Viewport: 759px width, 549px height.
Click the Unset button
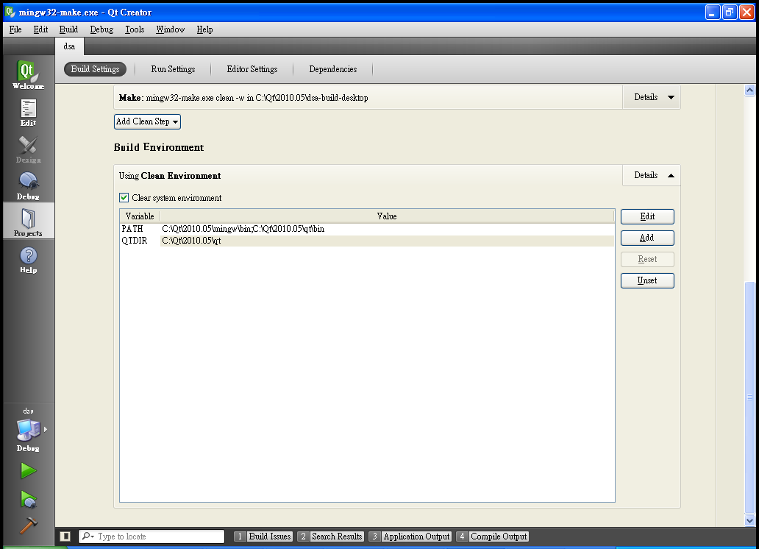point(647,280)
